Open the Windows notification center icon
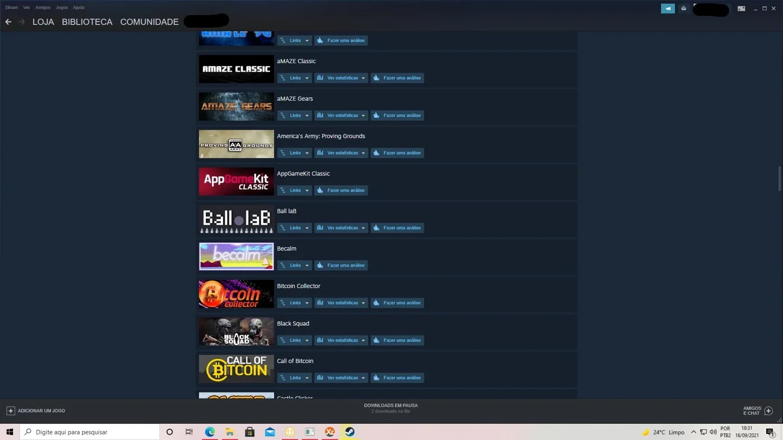The height and width of the screenshot is (440, 783). [x=770, y=432]
